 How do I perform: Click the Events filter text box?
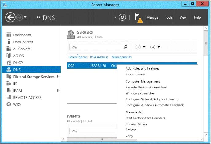(92, 131)
